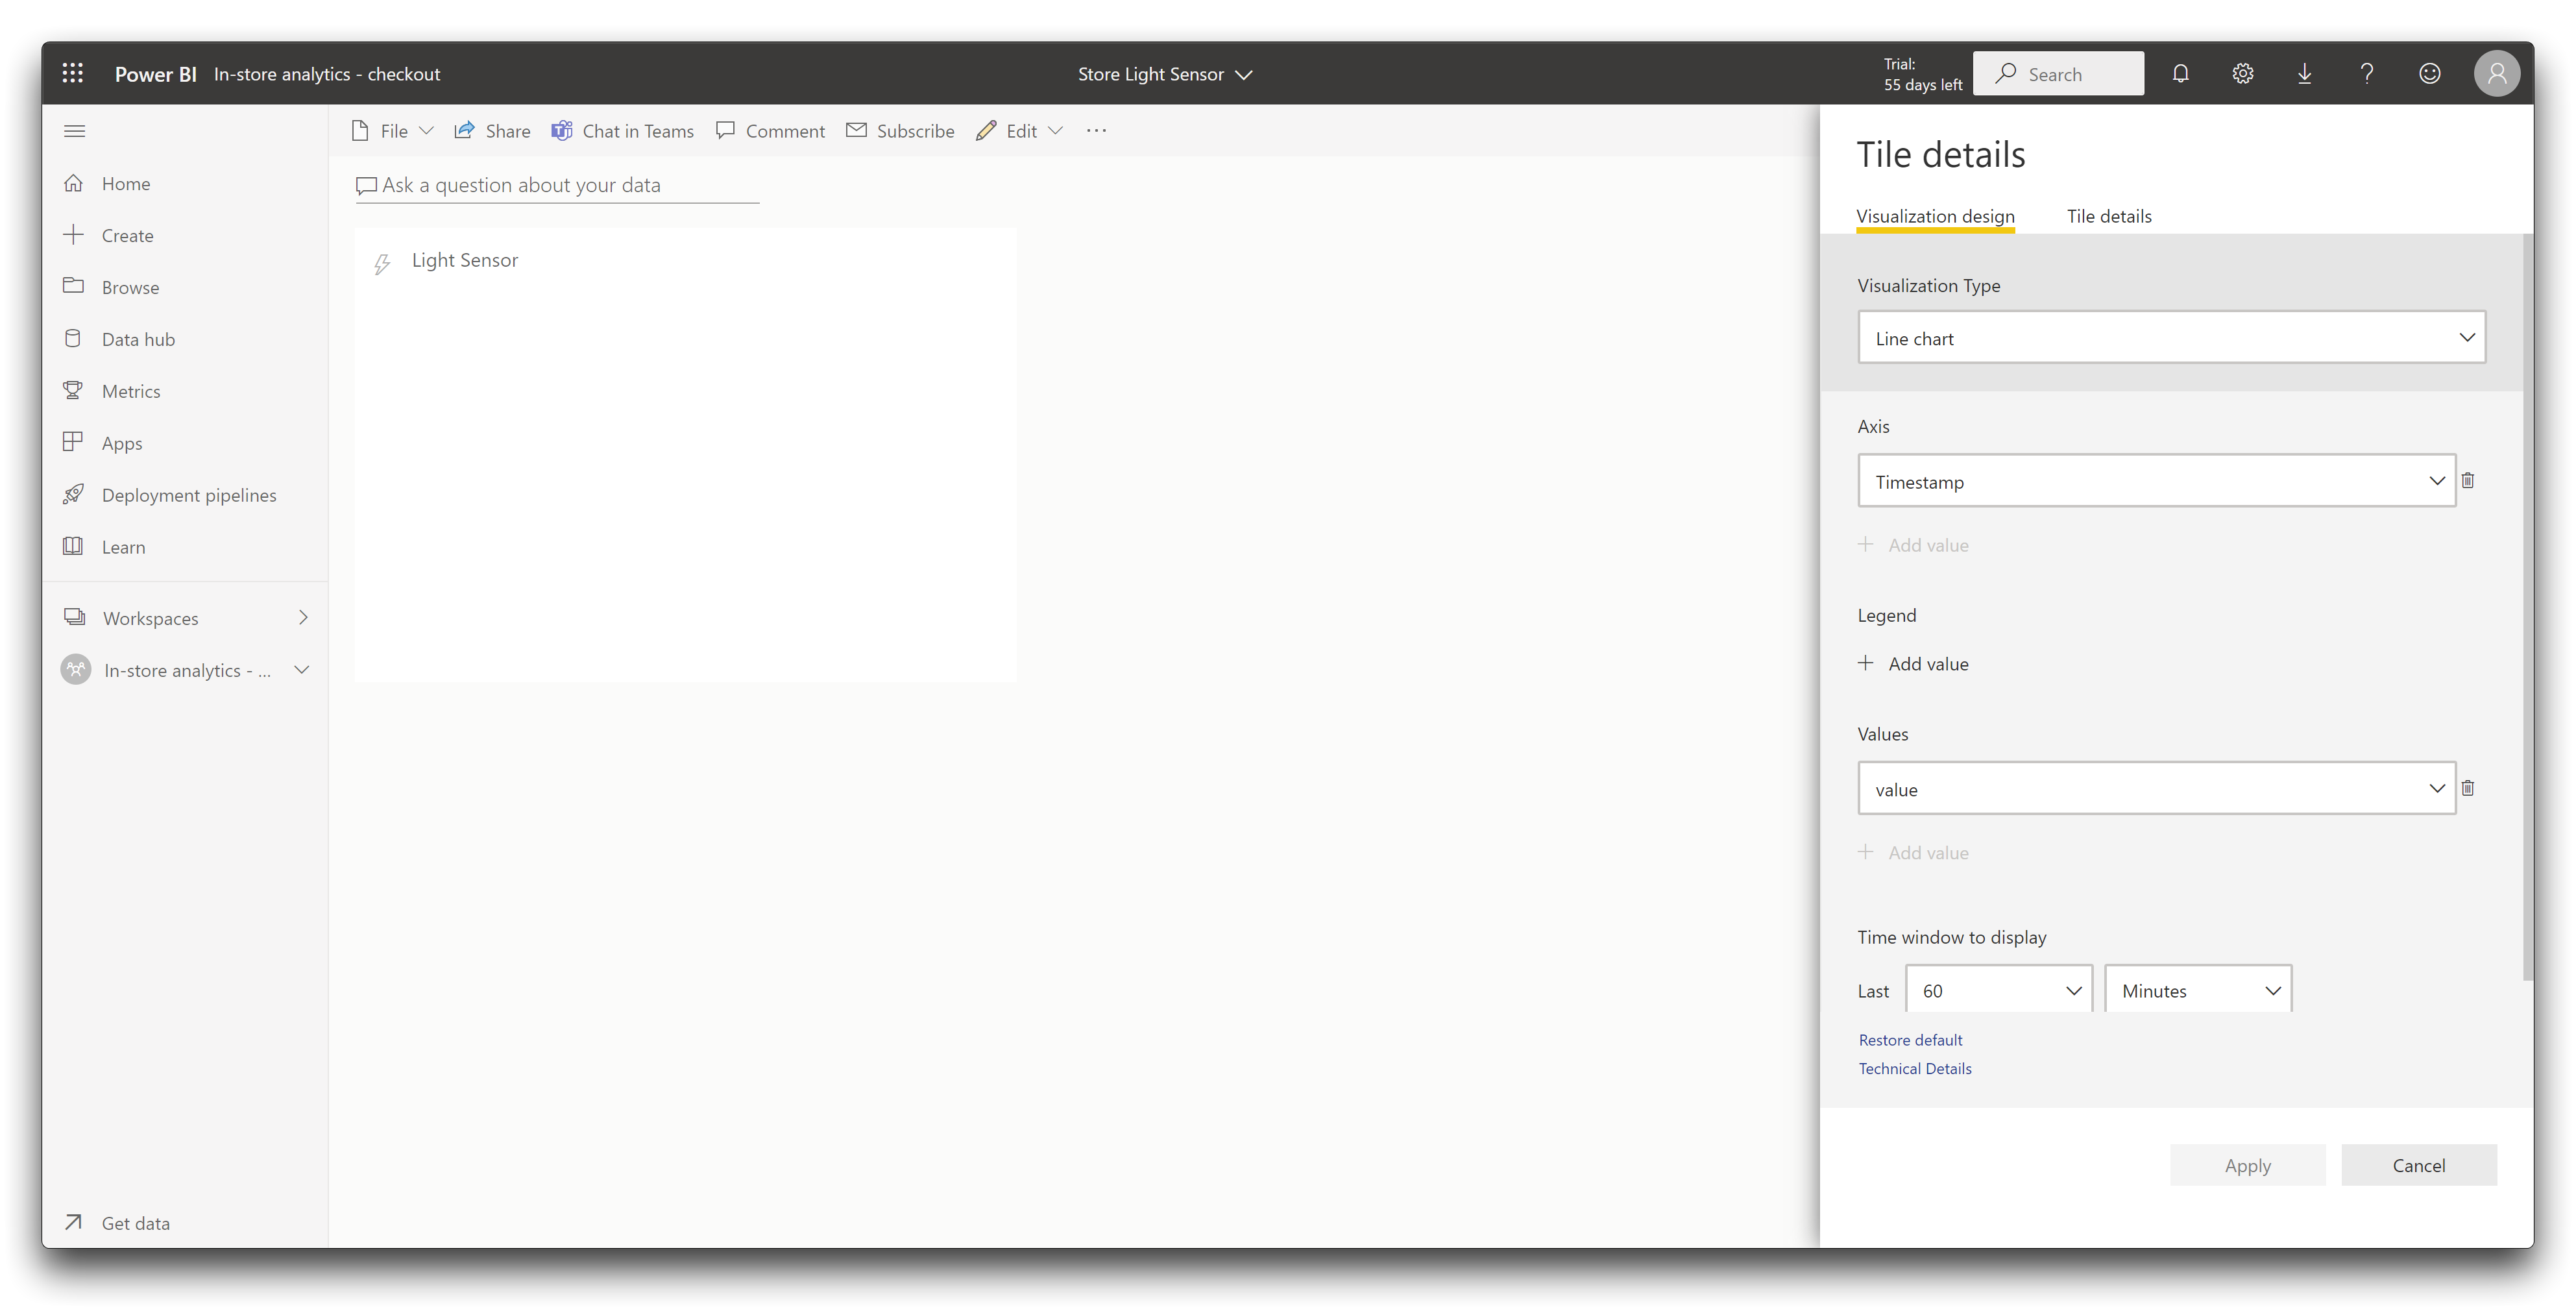Image resolution: width=2576 pixels, height=1311 pixels.
Task: Click the Restore default link
Action: [1910, 1040]
